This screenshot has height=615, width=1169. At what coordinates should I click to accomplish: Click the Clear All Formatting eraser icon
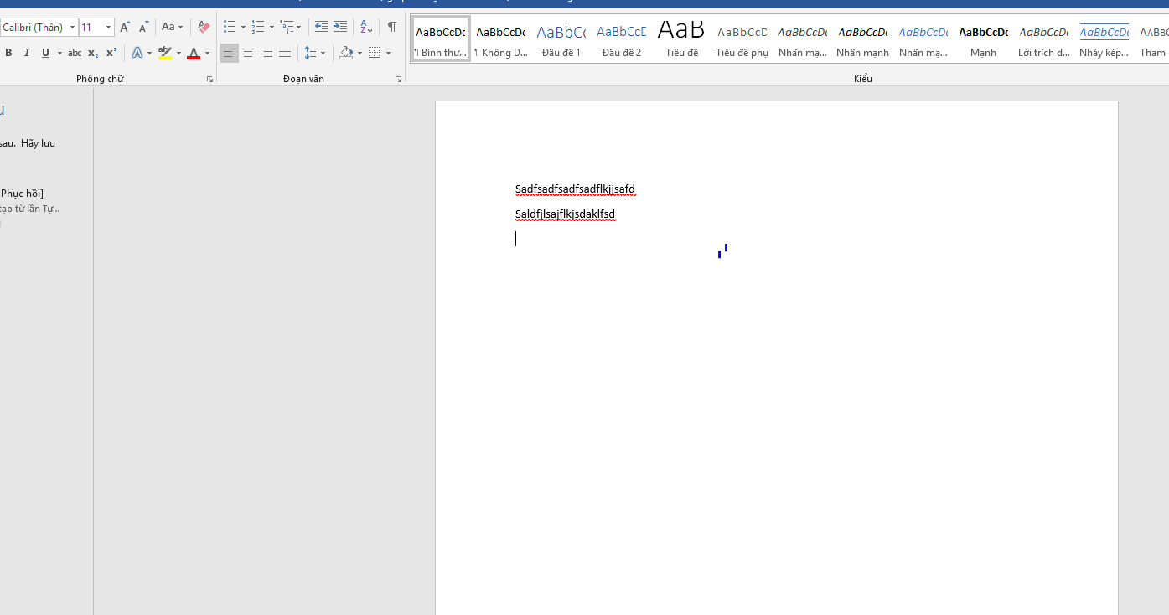pyautogui.click(x=204, y=27)
